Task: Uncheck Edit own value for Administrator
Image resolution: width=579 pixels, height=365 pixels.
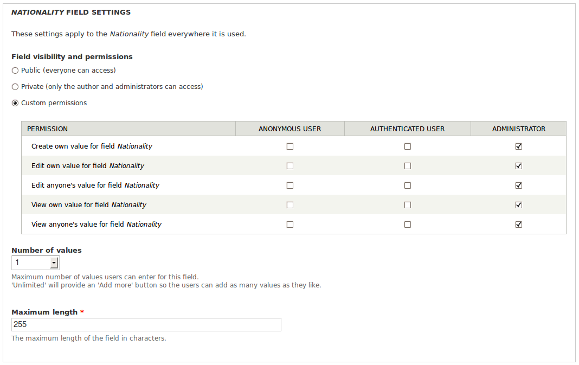Action: click(519, 167)
